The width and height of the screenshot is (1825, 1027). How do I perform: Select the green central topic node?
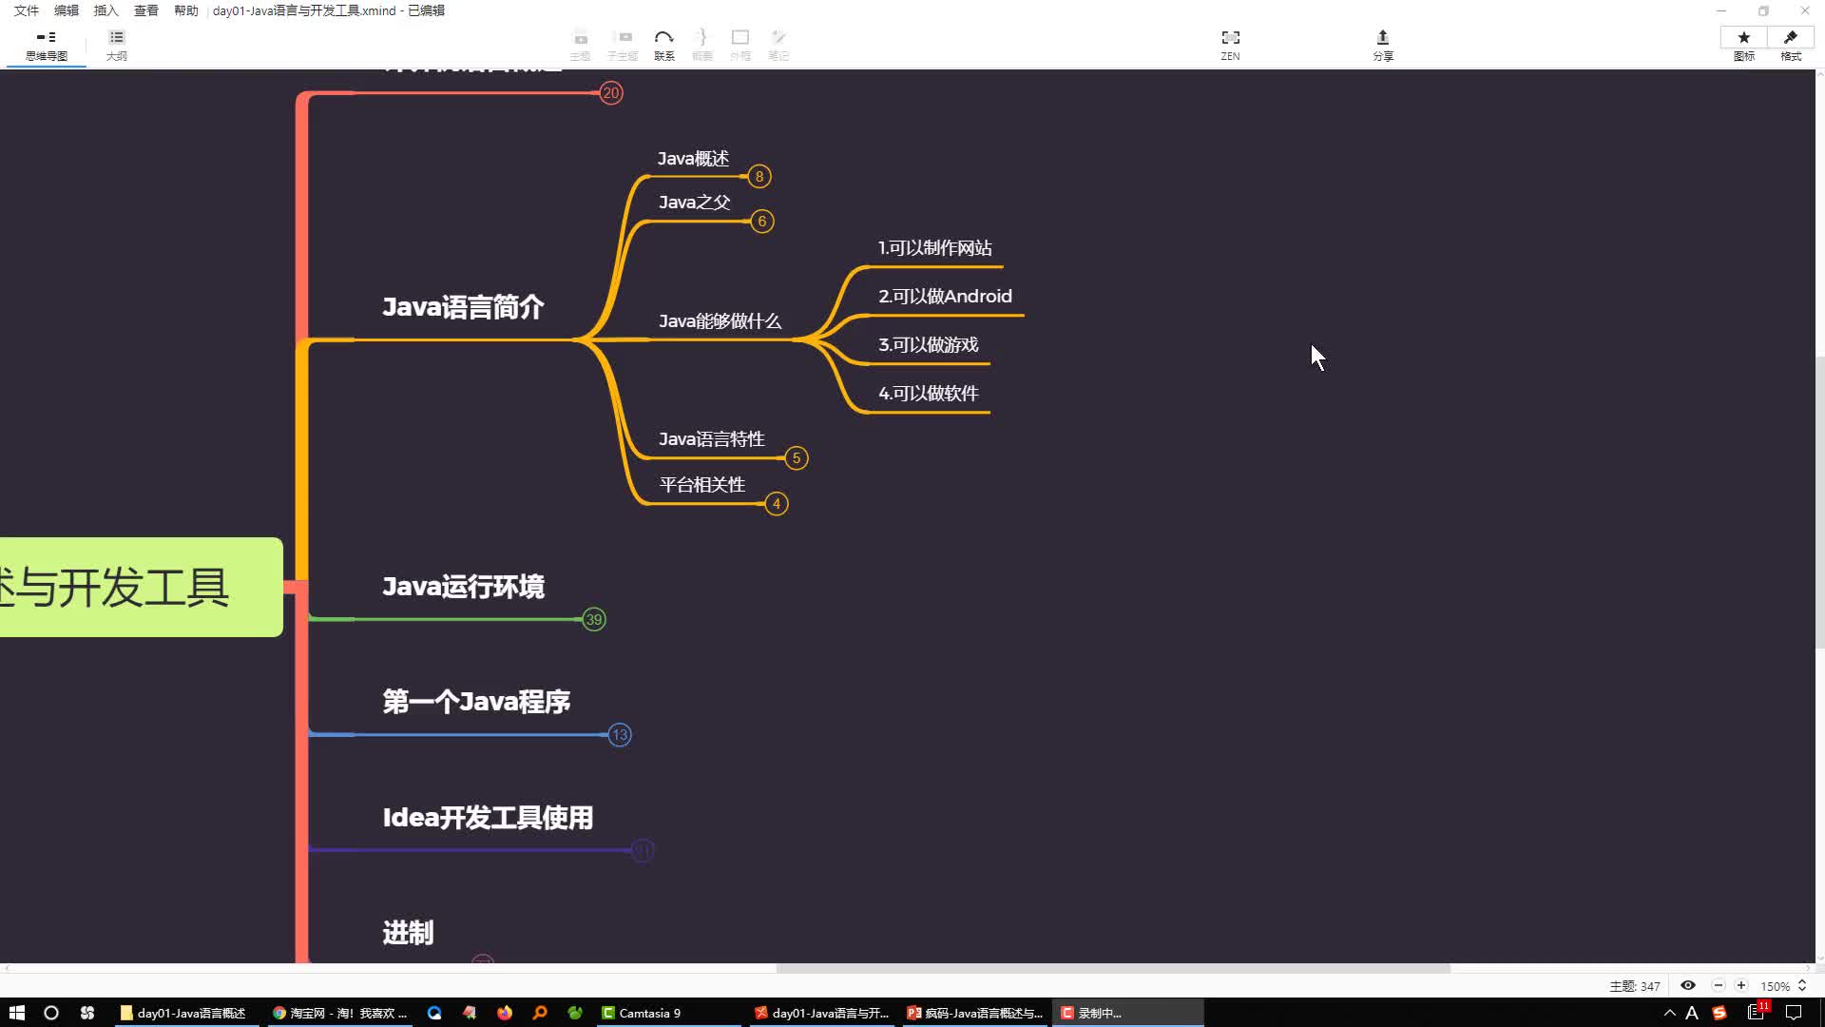141,587
